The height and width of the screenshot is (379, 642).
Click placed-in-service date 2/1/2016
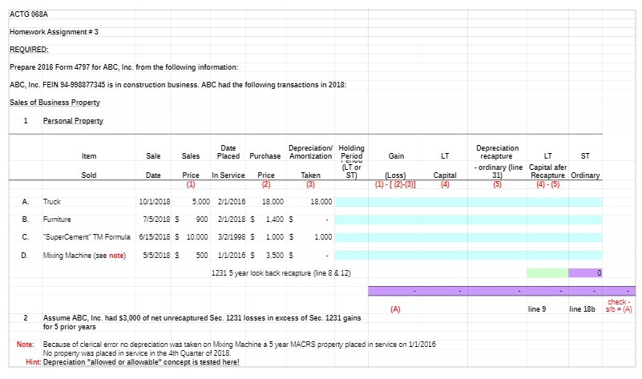232,202
